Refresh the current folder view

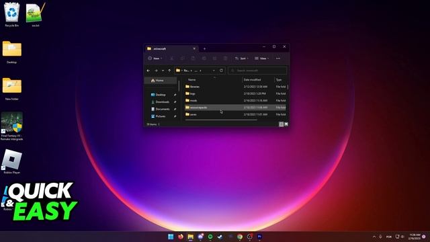tap(221, 71)
